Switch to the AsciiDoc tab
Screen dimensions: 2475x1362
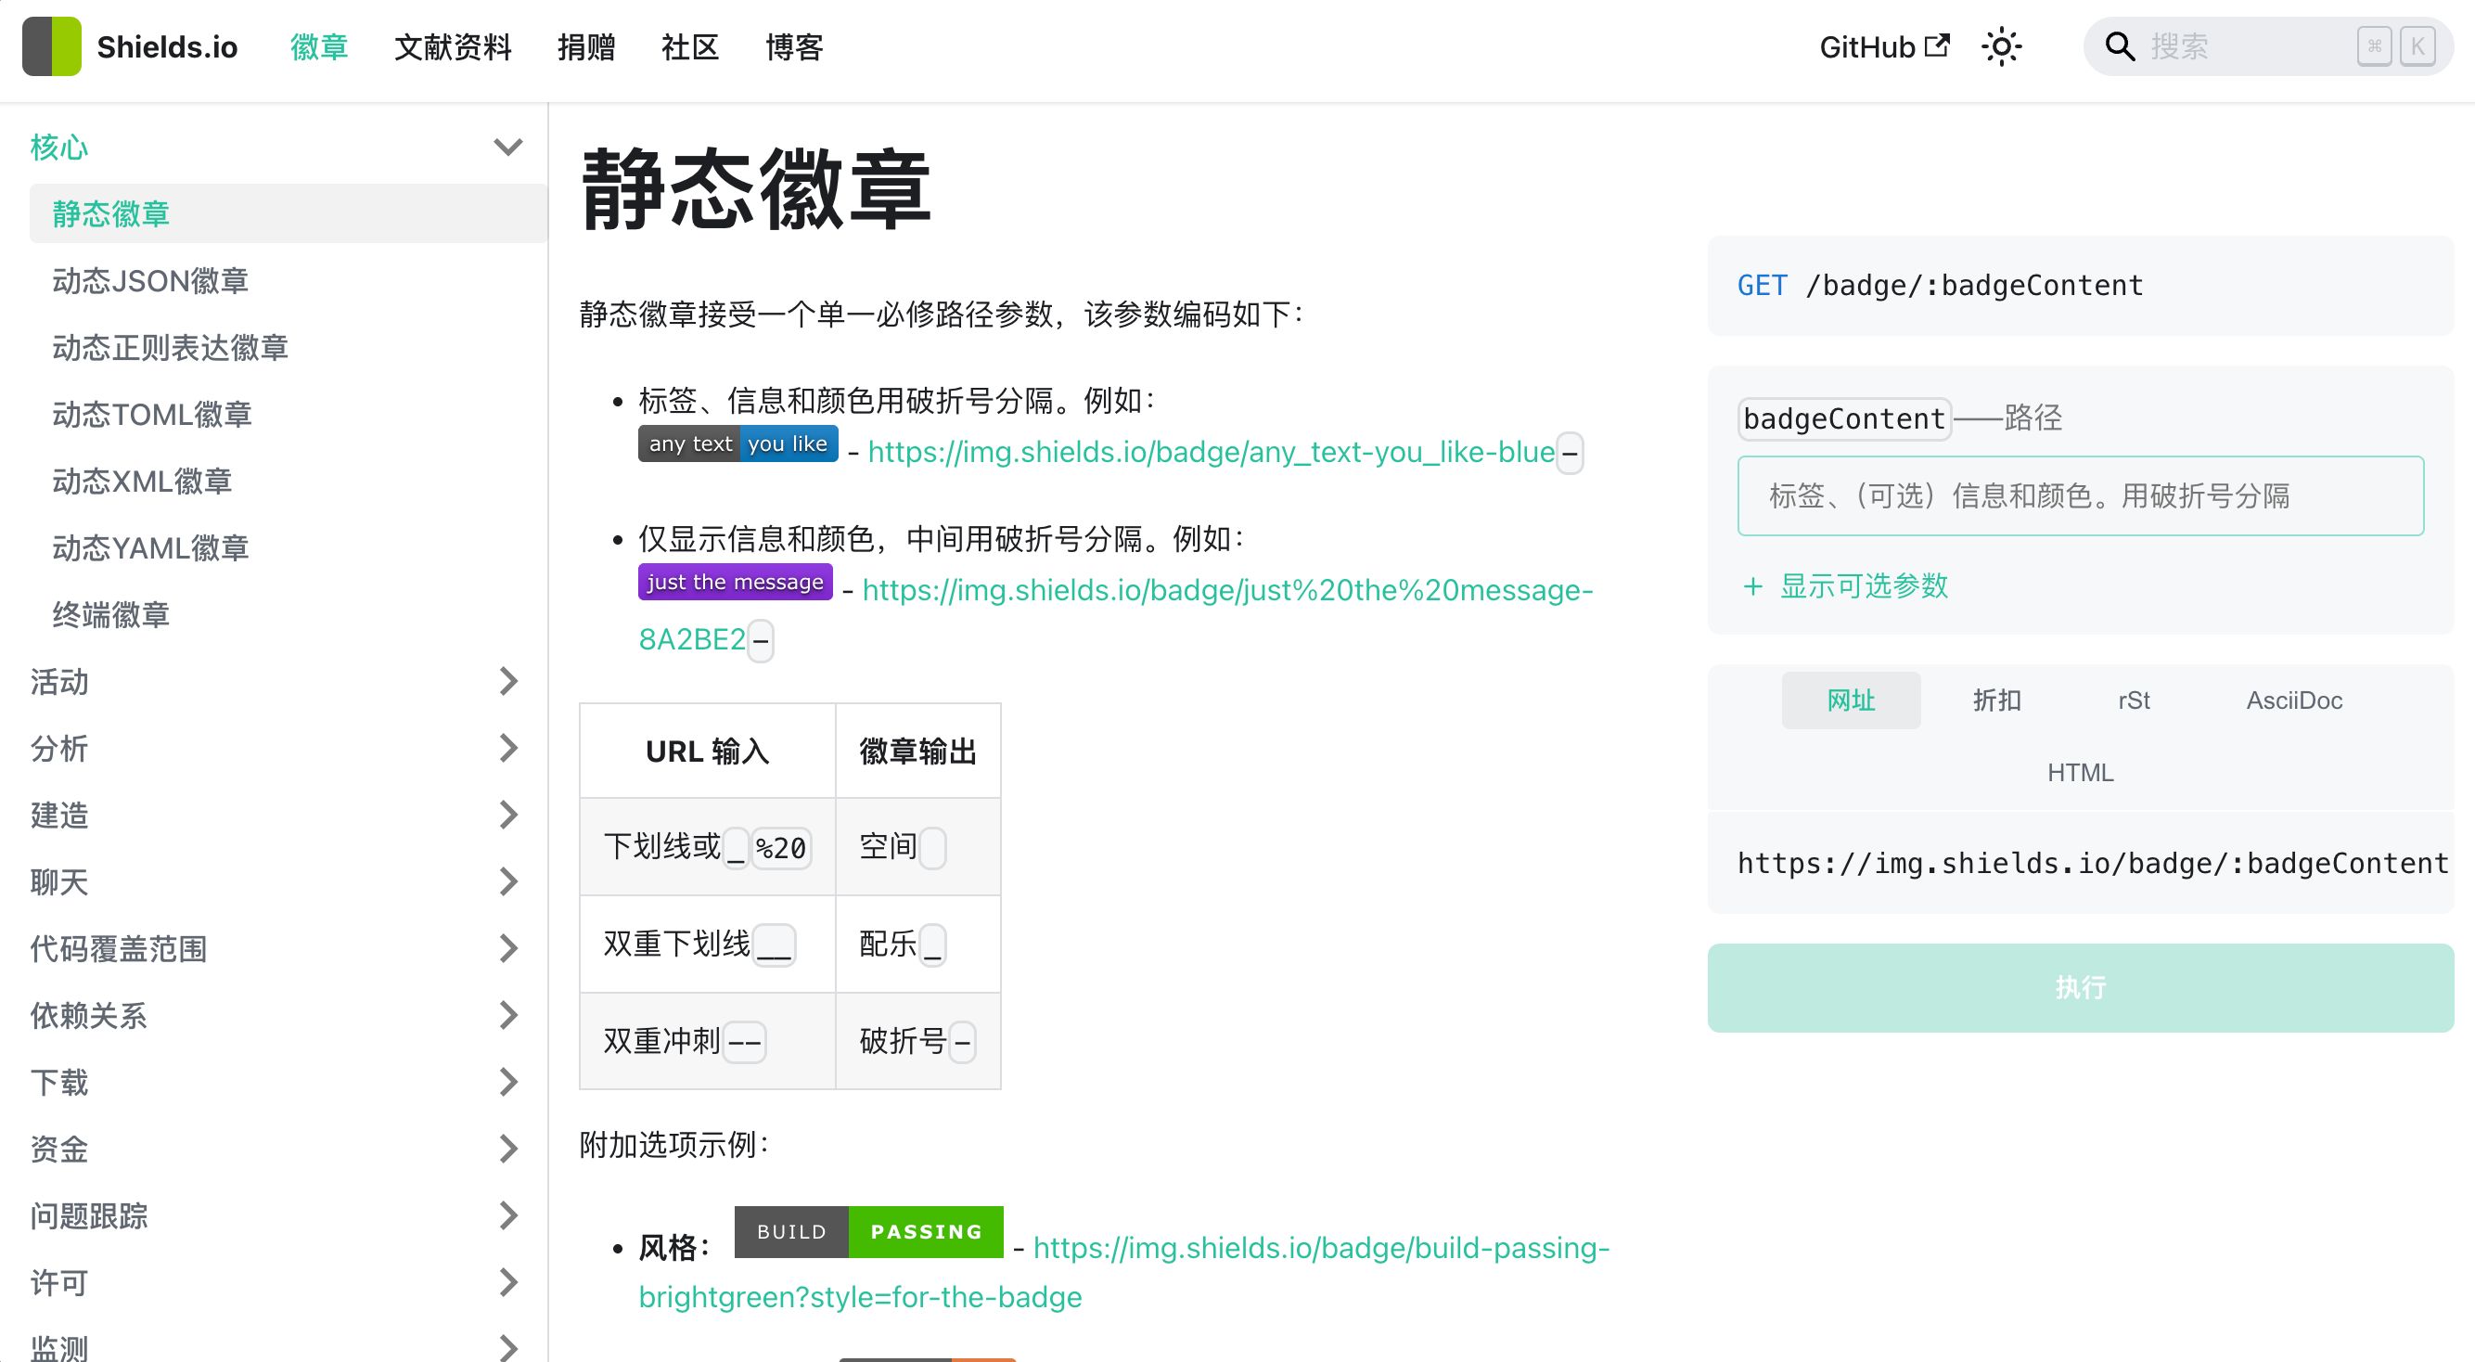click(x=2294, y=700)
